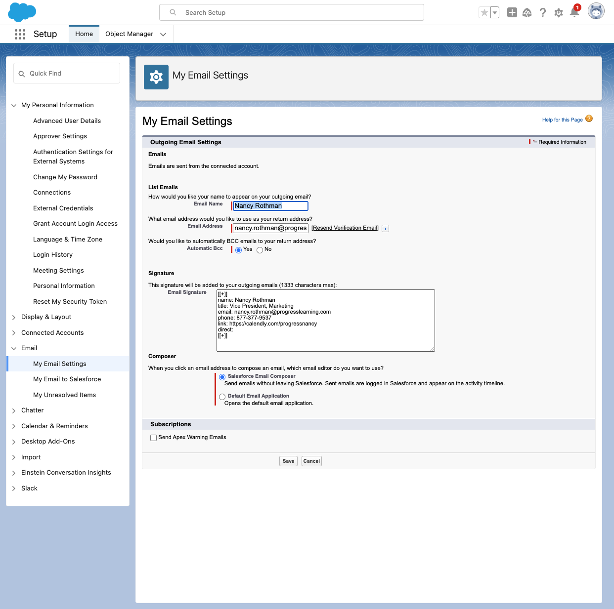Collapse the Email section
The image size is (614, 609).
point(14,348)
